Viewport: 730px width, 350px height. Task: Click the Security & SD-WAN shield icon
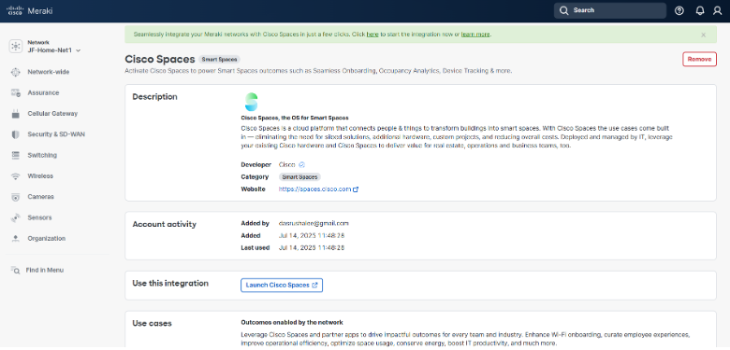(16, 134)
